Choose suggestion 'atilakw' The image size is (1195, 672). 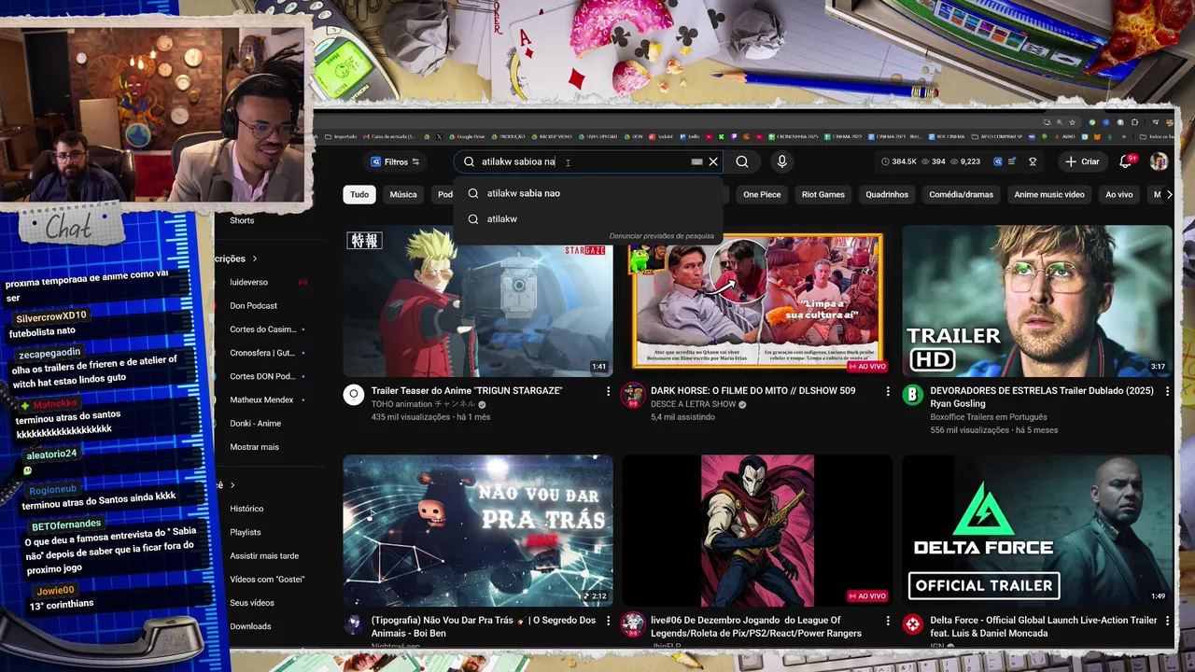coord(502,219)
